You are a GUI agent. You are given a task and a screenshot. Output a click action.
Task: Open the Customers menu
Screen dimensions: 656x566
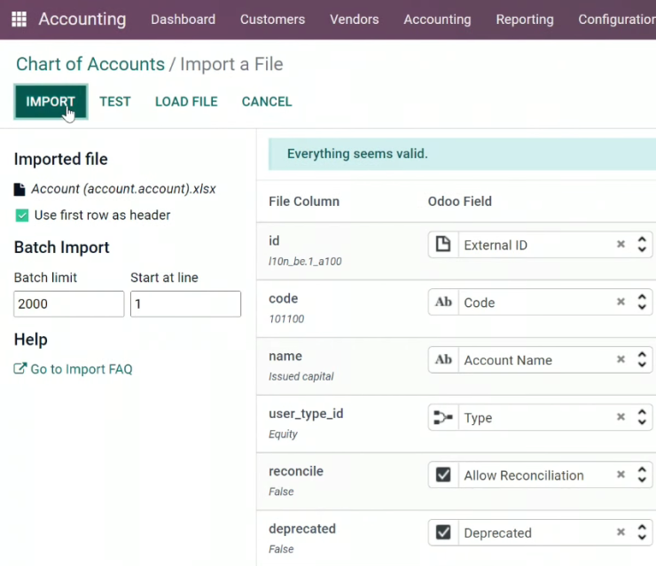pyautogui.click(x=272, y=20)
